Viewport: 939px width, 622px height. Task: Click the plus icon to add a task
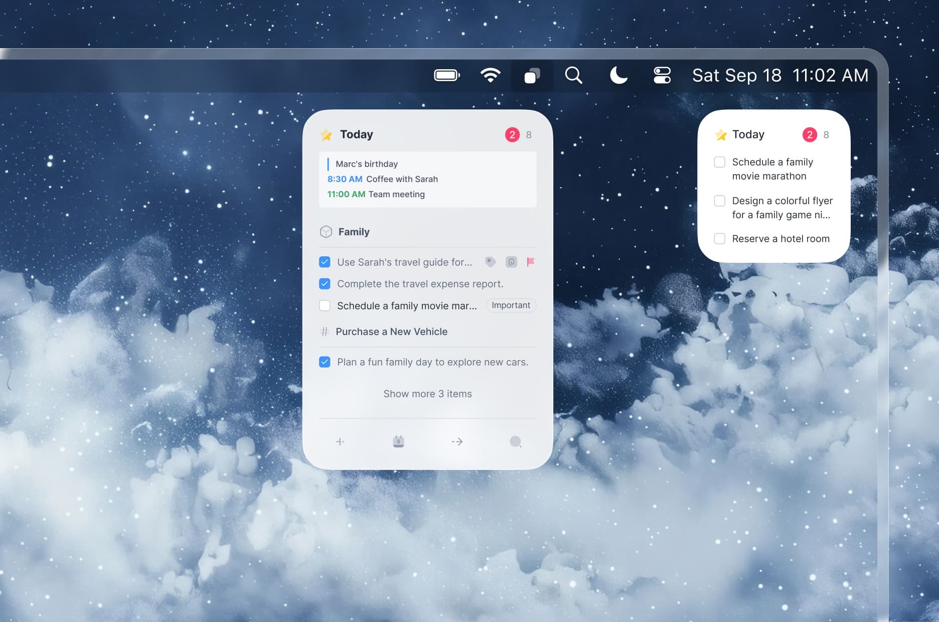pos(340,441)
